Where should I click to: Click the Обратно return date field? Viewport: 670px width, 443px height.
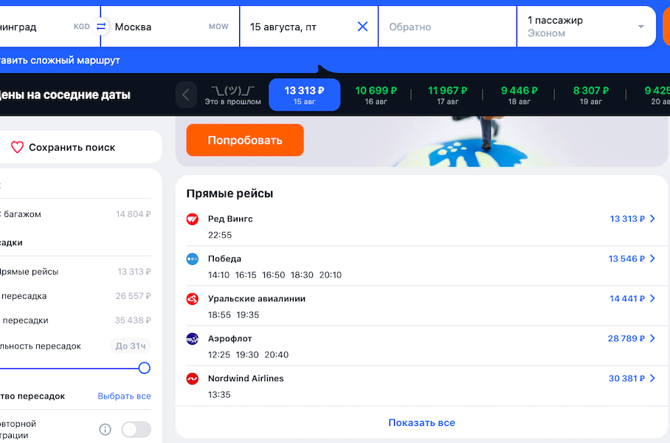tap(447, 27)
